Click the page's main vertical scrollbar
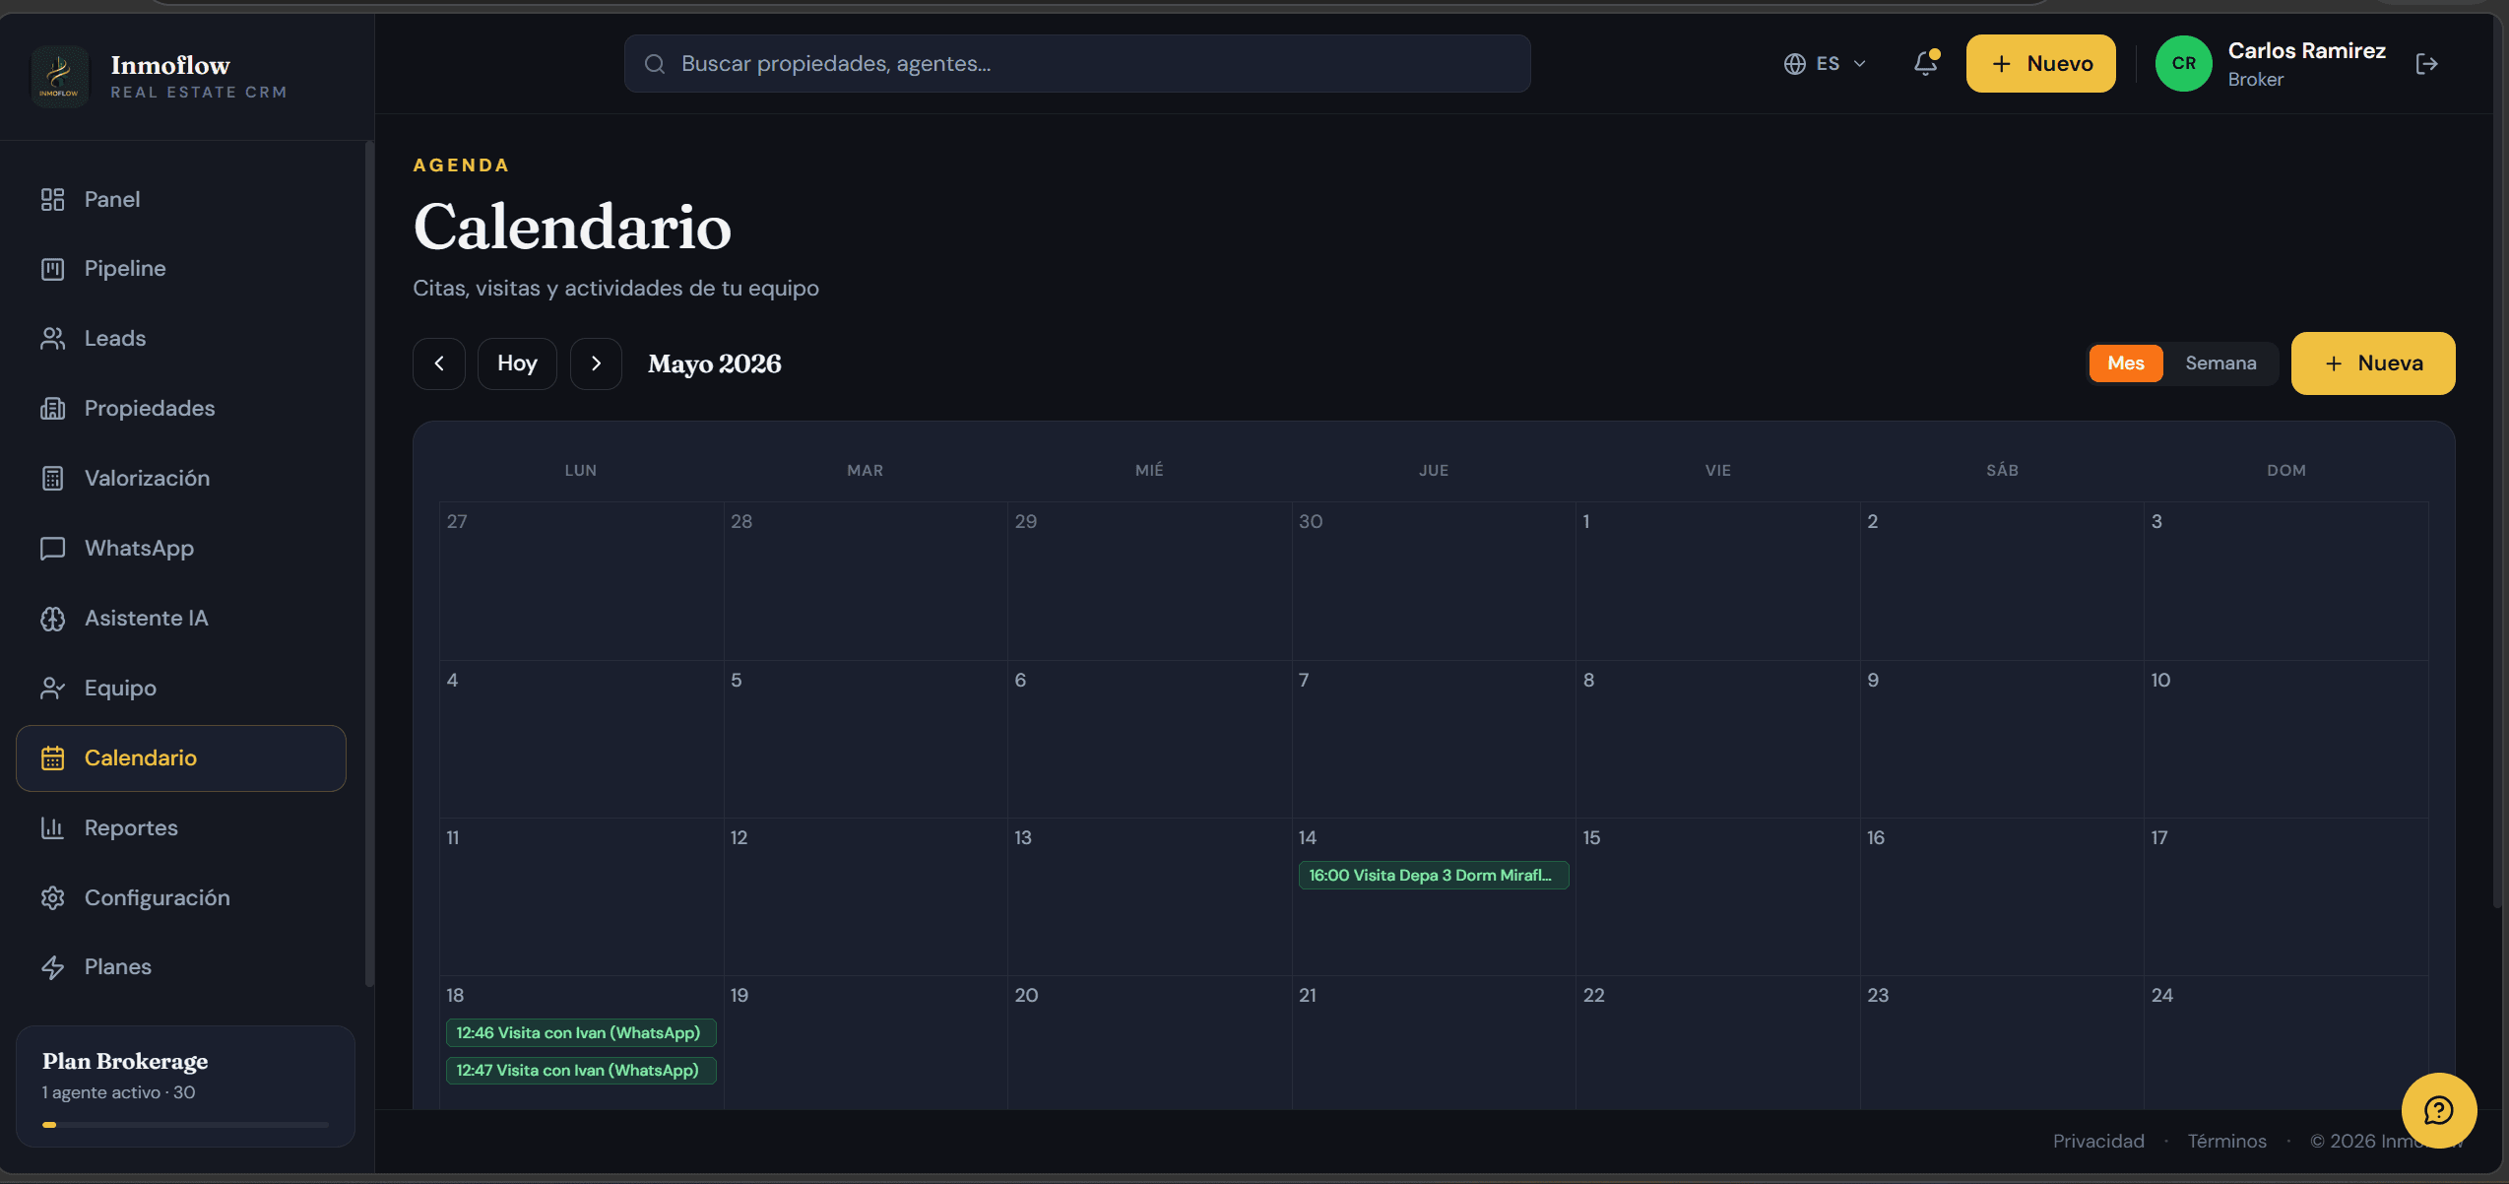Screen dimensions: 2509x1184 coord(2499,463)
